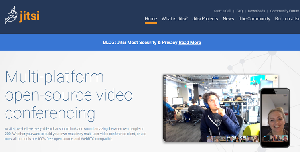Click the paragraph starting 'At Jitsi, we believe'
This screenshot has height=152, width=300.
click(75, 134)
